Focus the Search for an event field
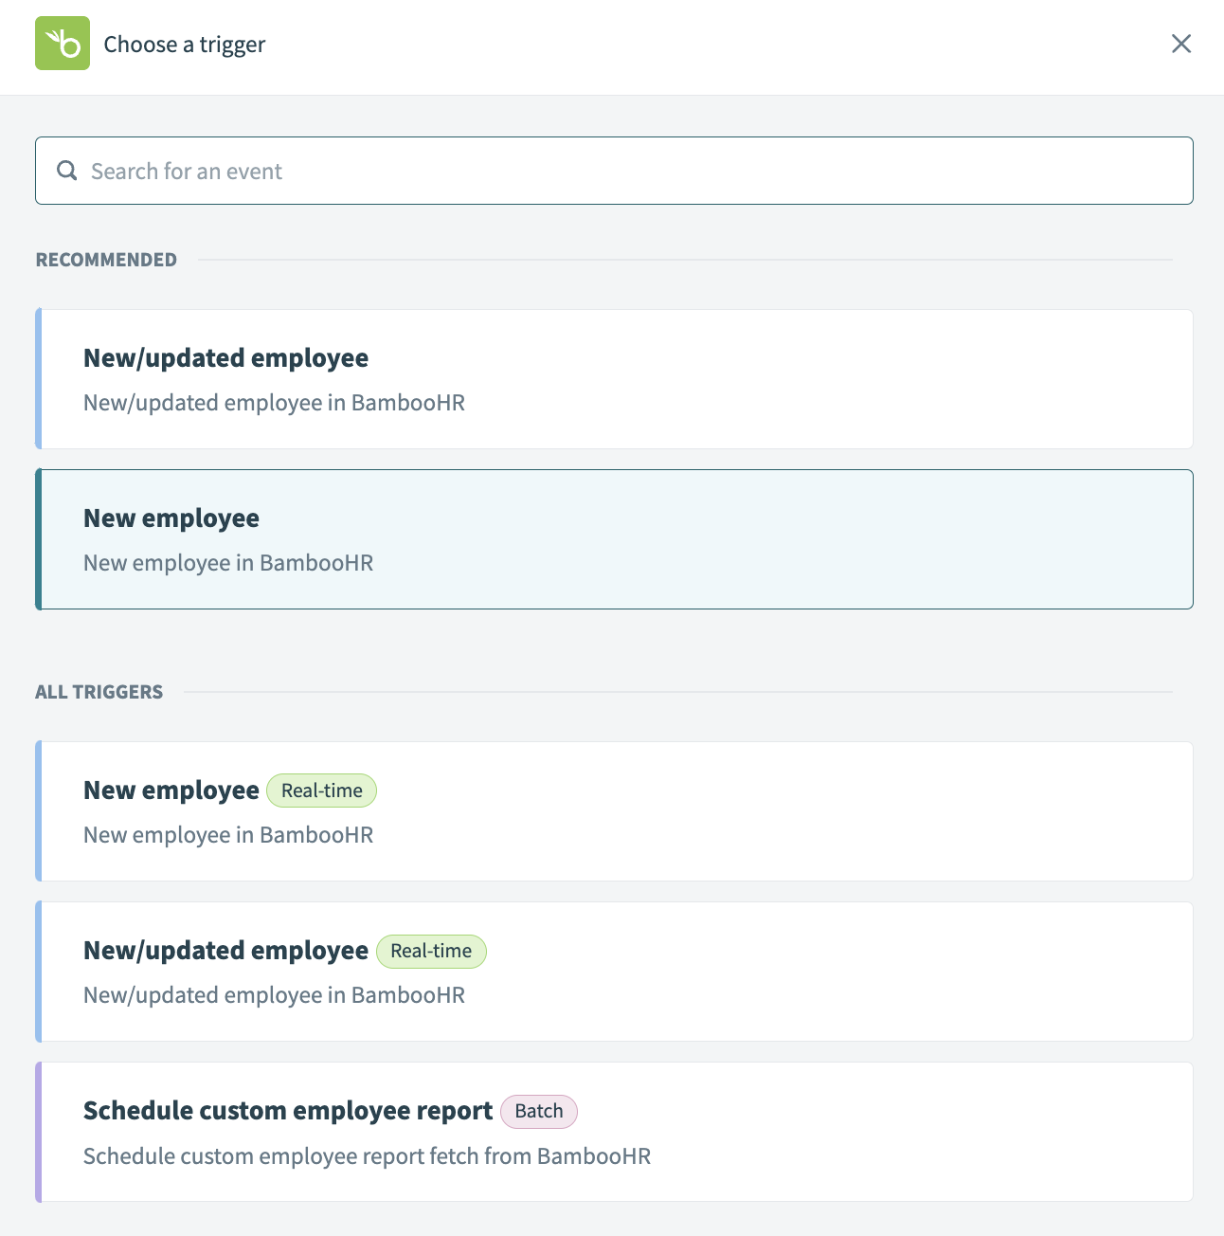 (x=625, y=171)
